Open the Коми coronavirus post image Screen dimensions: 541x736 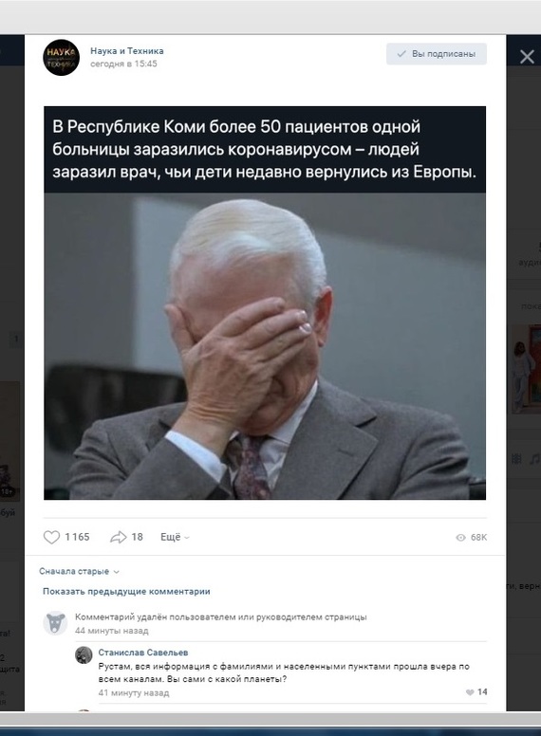point(265,303)
